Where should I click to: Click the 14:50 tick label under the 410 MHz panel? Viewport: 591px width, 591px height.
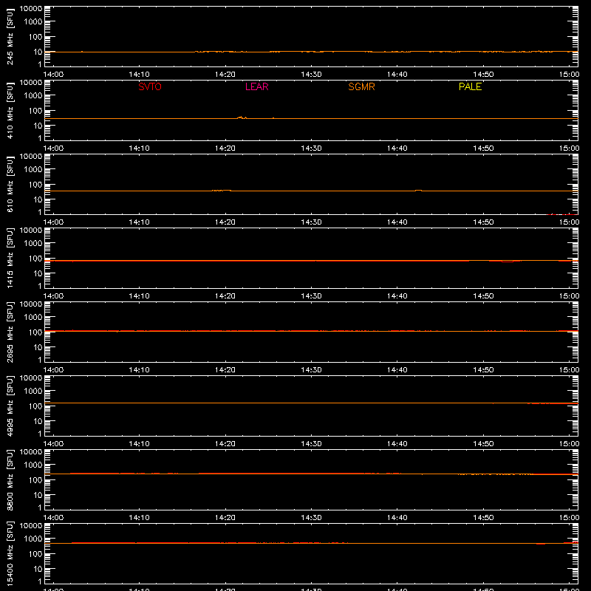pos(483,148)
